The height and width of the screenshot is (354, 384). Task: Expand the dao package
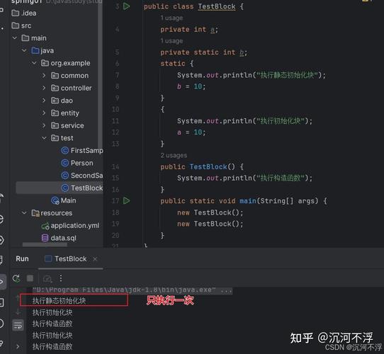[44, 101]
